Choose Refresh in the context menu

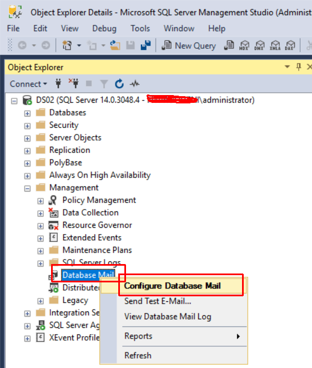(173, 355)
